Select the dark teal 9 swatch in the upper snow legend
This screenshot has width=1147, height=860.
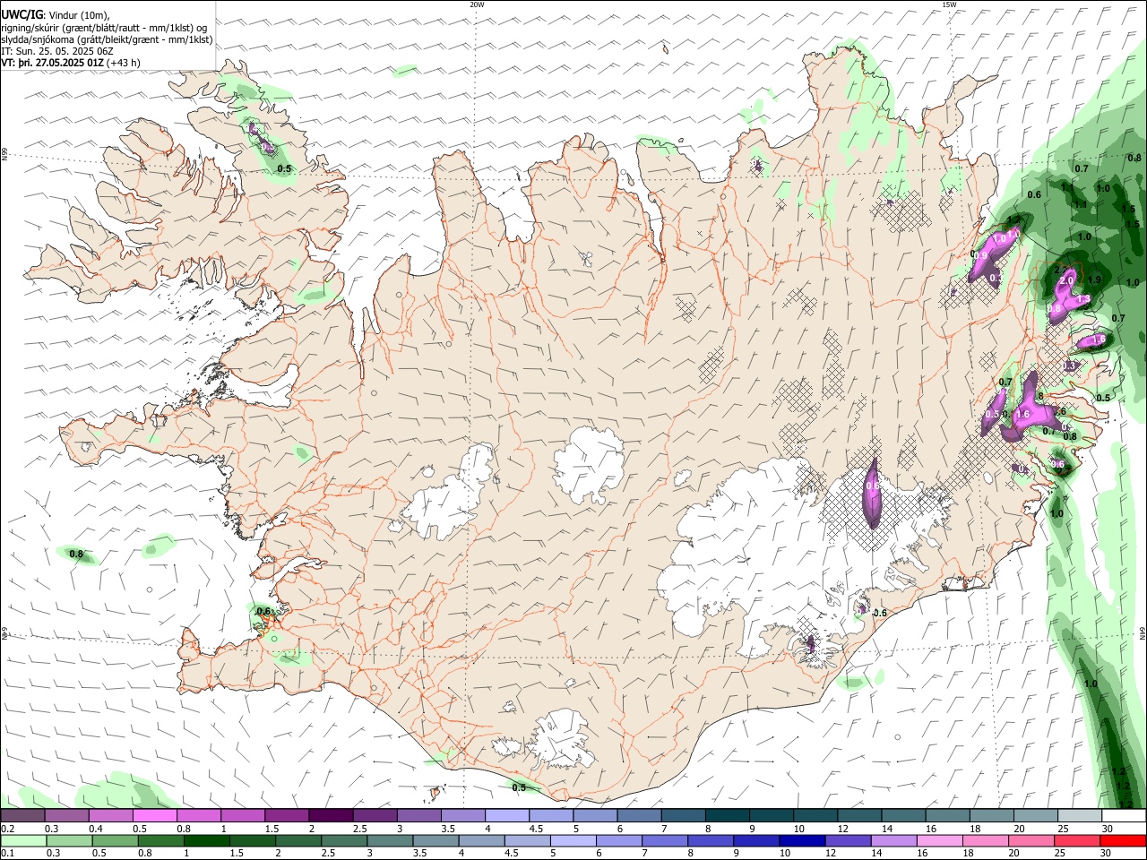(771, 816)
